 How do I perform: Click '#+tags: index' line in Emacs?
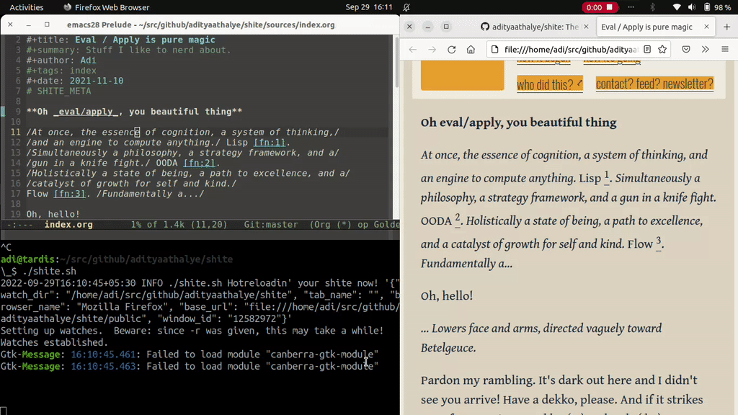(x=62, y=71)
